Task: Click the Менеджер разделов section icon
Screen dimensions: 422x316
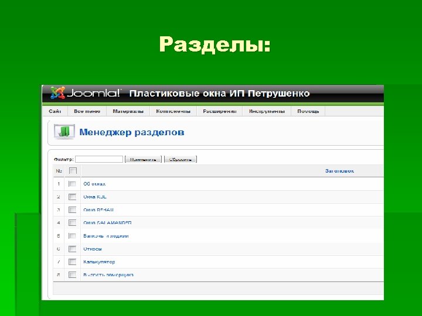Action: tap(64, 132)
